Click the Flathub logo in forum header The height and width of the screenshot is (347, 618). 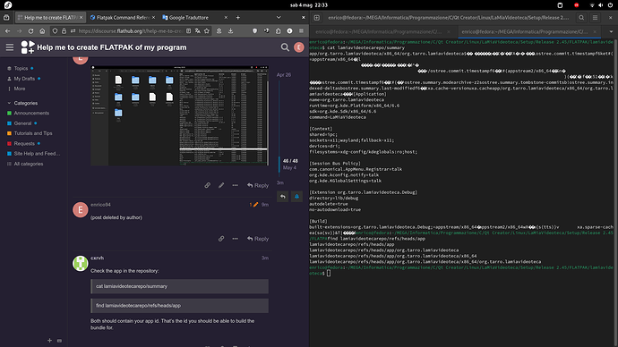(x=28, y=47)
